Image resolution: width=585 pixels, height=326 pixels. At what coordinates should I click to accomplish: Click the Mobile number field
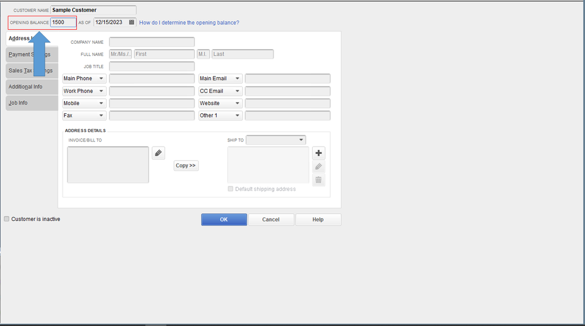click(x=152, y=103)
